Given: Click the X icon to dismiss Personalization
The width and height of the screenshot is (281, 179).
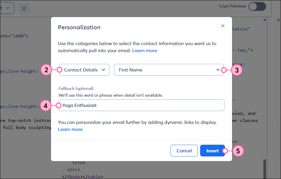Looking at the screenshot, I should [223, 26].
